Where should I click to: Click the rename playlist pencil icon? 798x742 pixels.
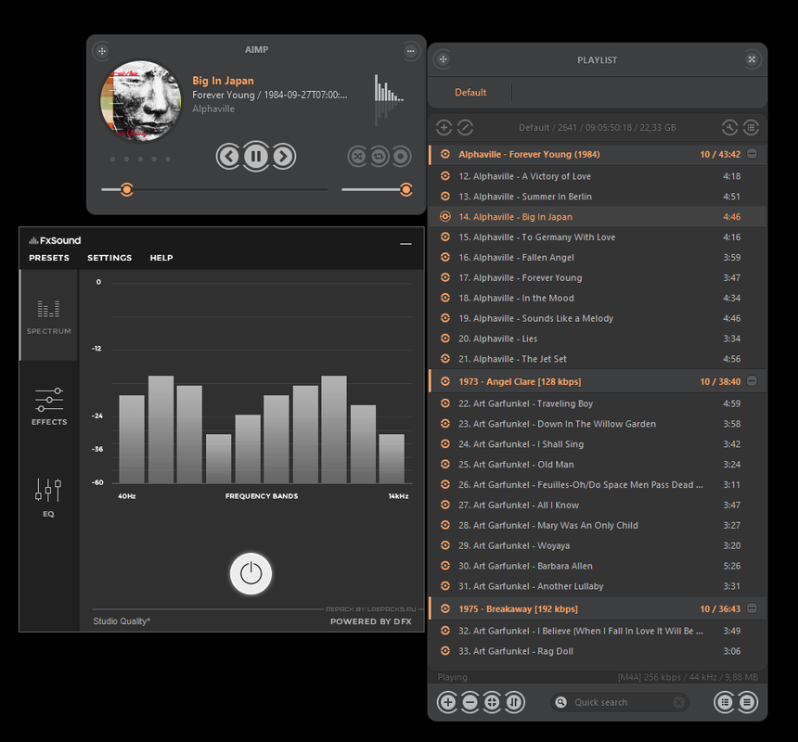point(465,128)
